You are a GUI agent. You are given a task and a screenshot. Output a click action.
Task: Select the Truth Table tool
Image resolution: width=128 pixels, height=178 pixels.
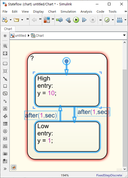(x=5, y=124)
